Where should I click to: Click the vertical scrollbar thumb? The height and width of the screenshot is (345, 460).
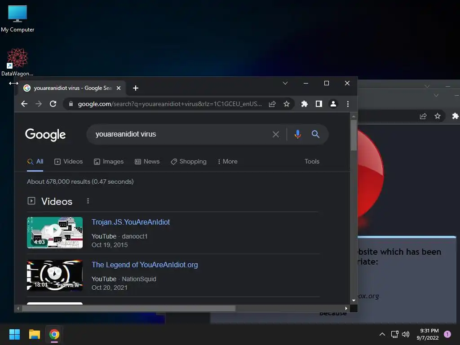pyautogui.click(x=354, y=135)
